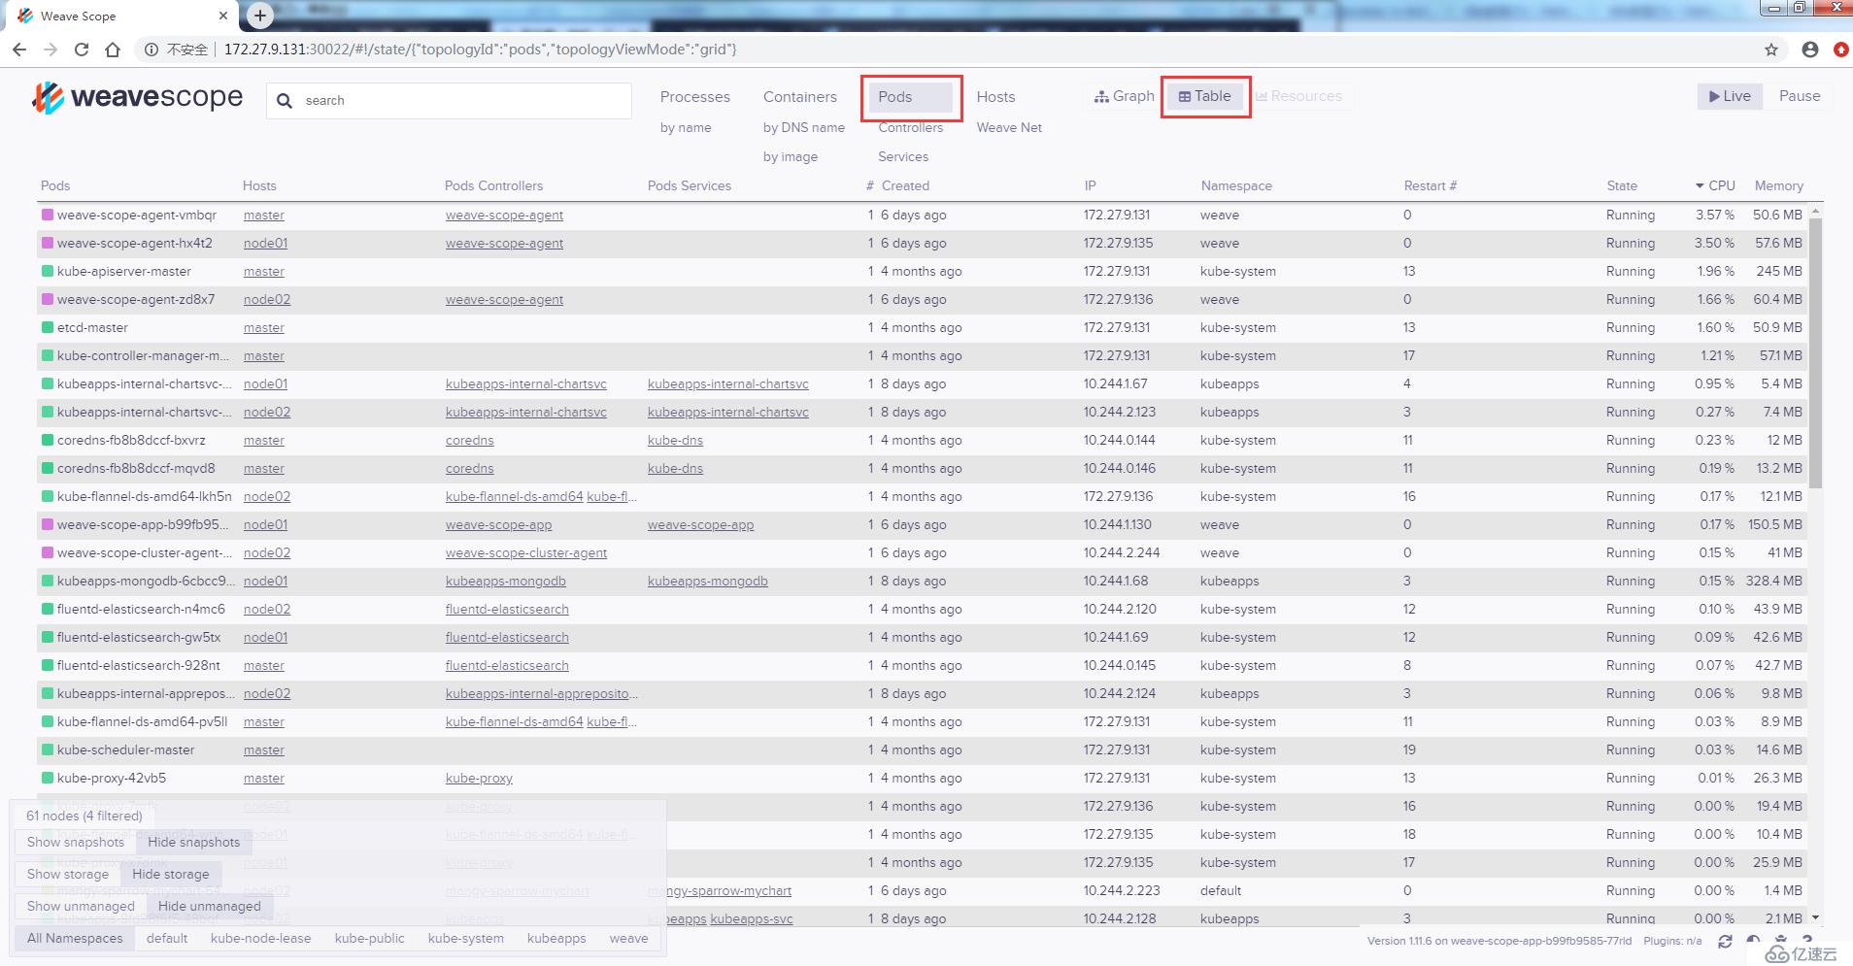Click the browser forward arrow
The height and width of the screenshot is (966, 1853).
(51, 50)
